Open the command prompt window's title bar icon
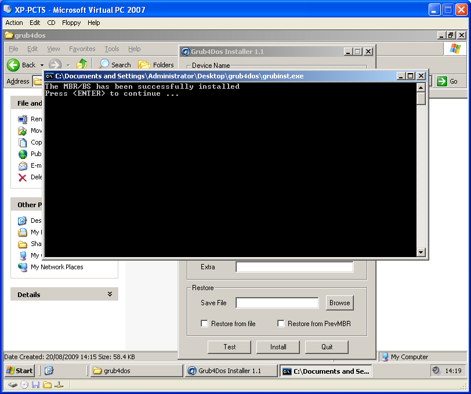The height and width of the screenshot is (394, 471). [49, 76]
